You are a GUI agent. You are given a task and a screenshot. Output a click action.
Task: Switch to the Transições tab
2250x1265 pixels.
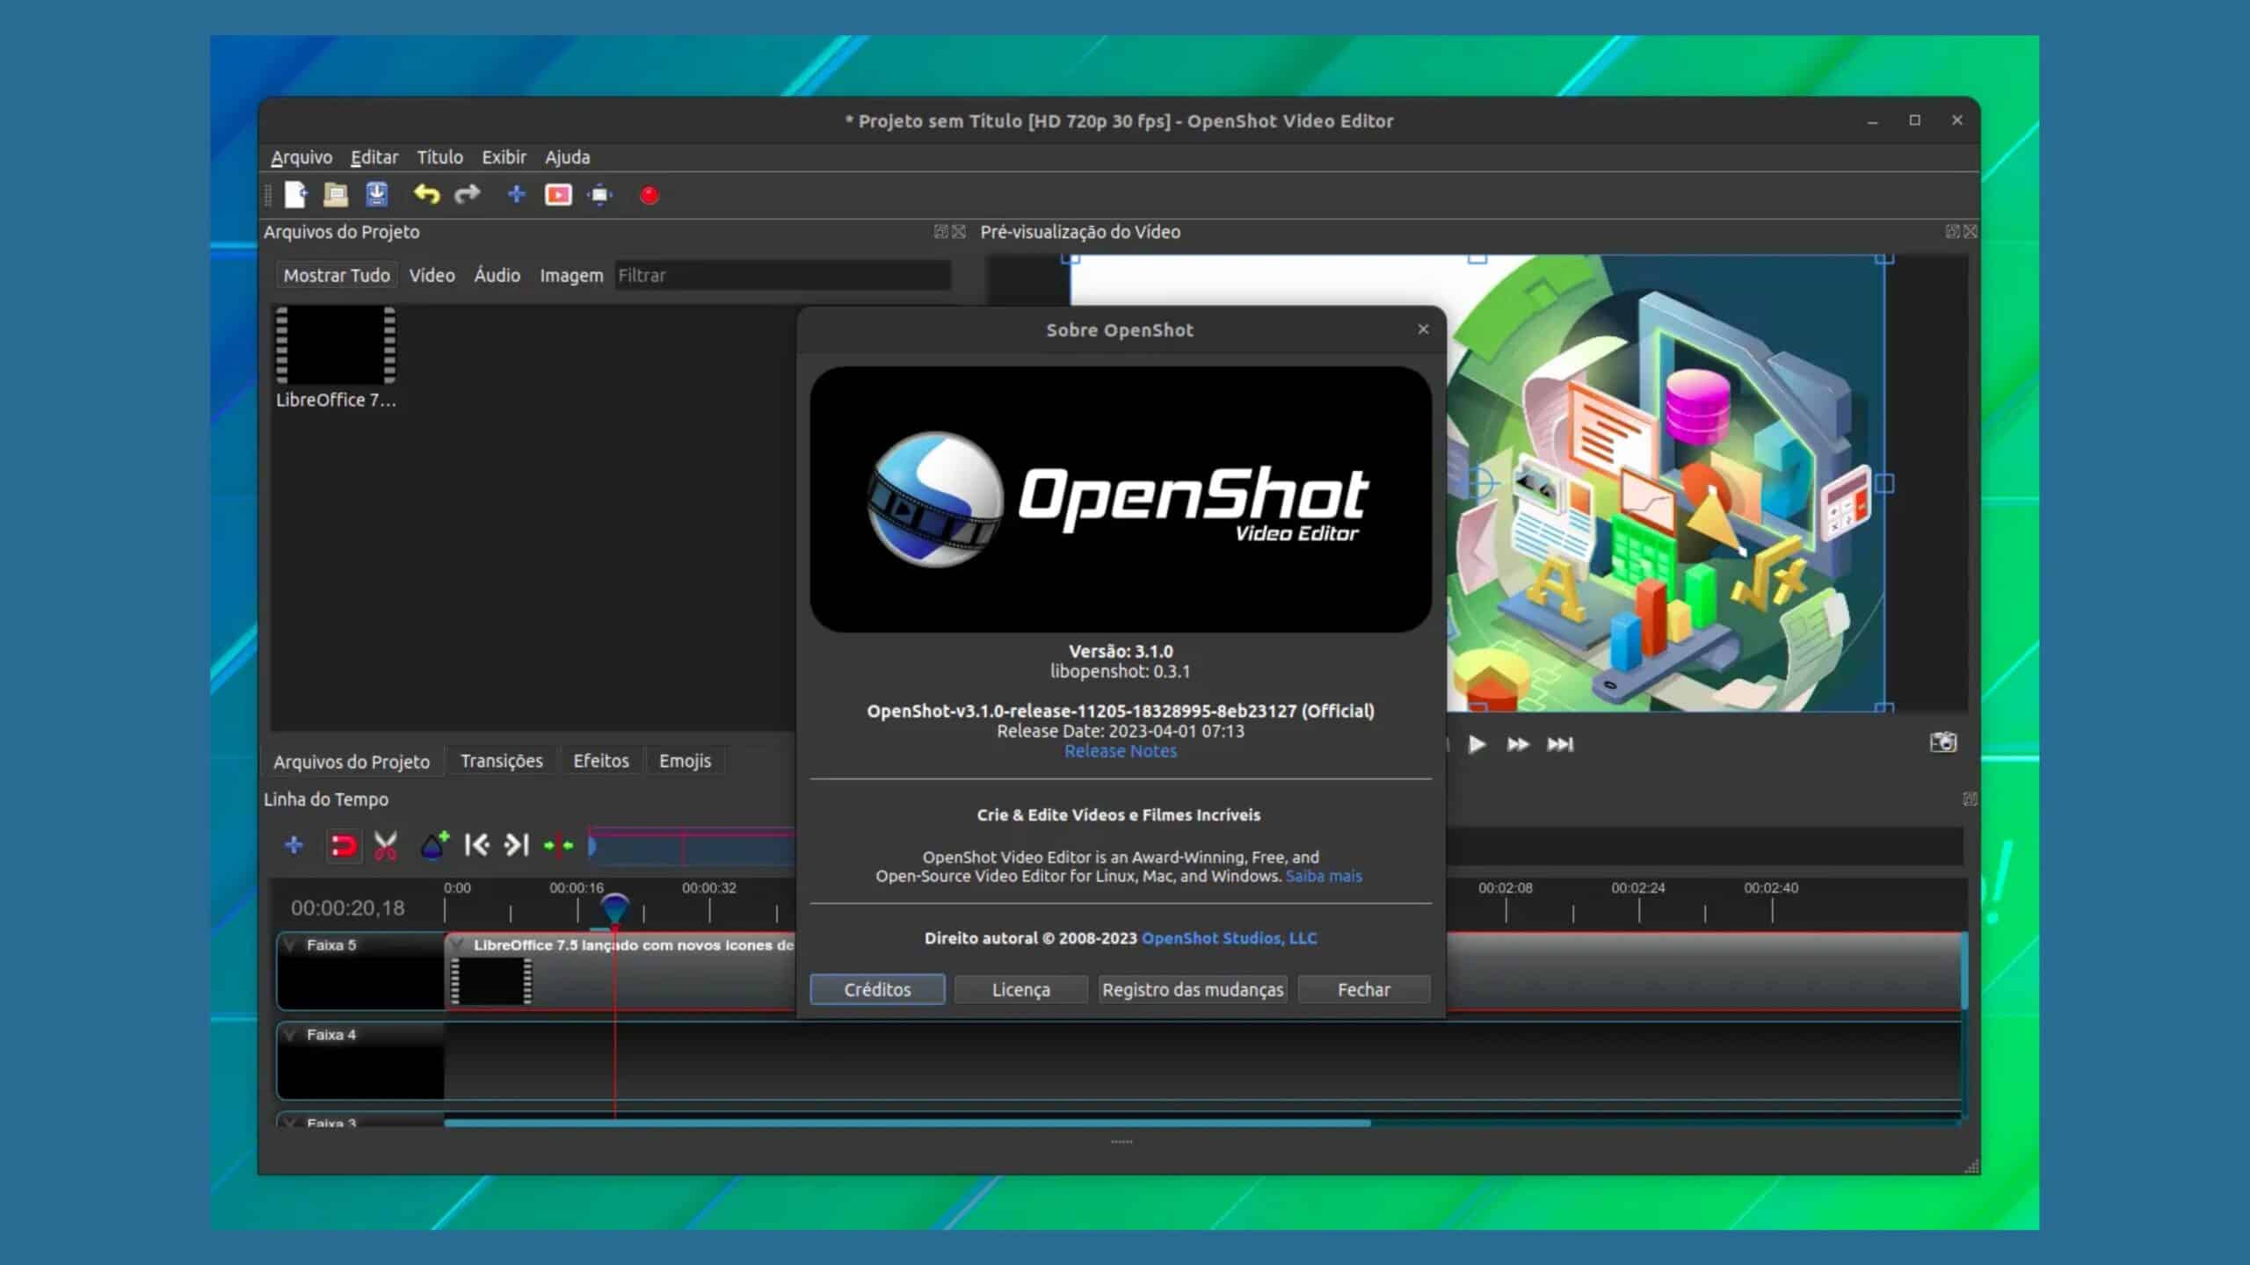501,761
